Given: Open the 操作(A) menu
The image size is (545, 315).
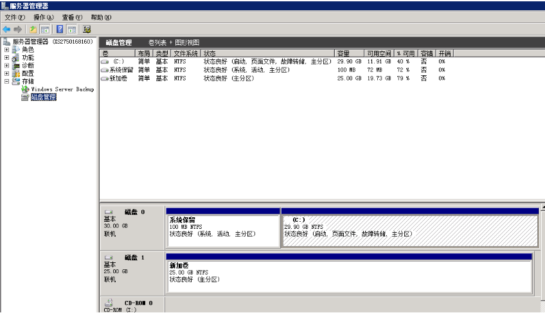Looking at the screenshot, I should coord(44,17).
